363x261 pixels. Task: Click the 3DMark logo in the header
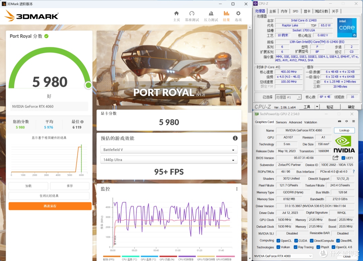pyautogui.click(x=32, y=16)
